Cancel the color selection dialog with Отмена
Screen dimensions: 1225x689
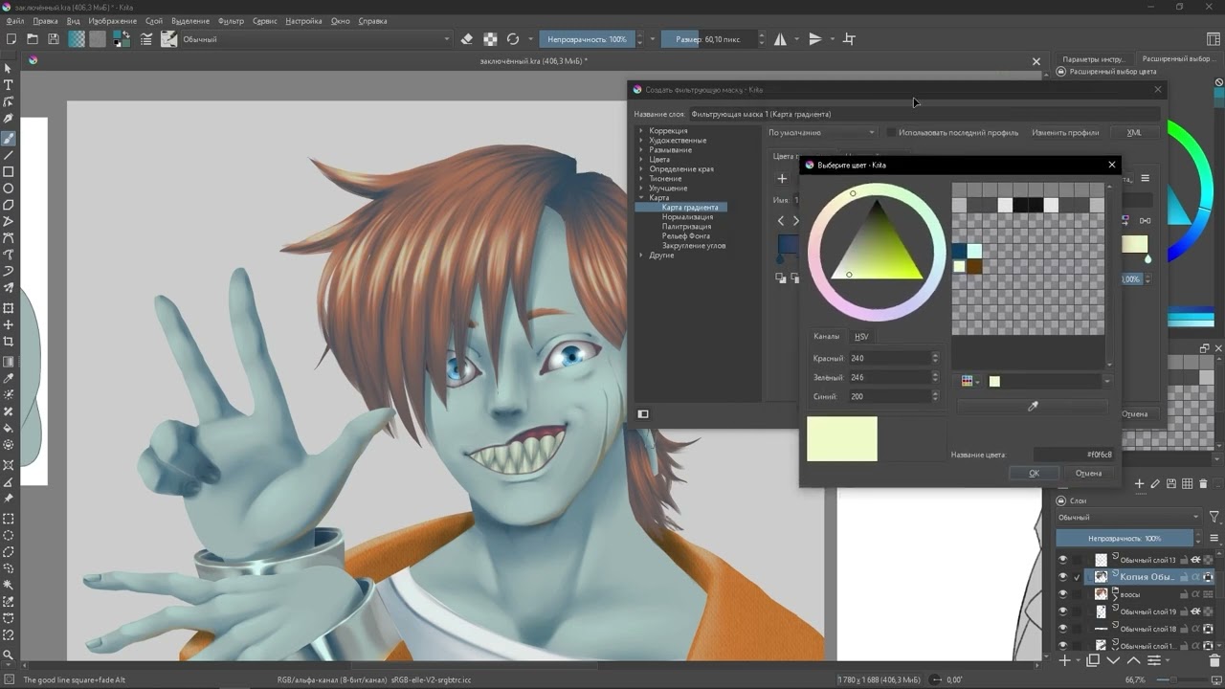[1088, 473]
